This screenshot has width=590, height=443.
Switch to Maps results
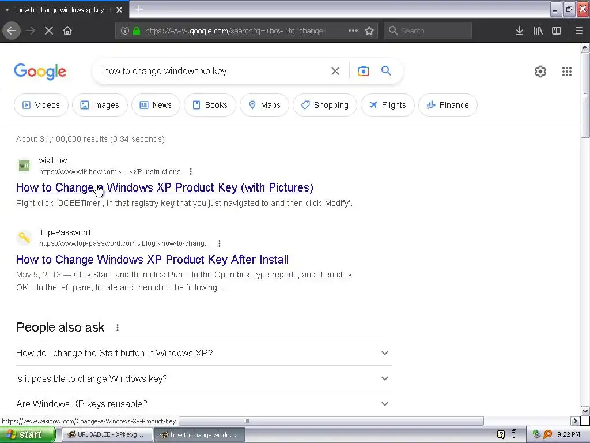coord(264,105)
